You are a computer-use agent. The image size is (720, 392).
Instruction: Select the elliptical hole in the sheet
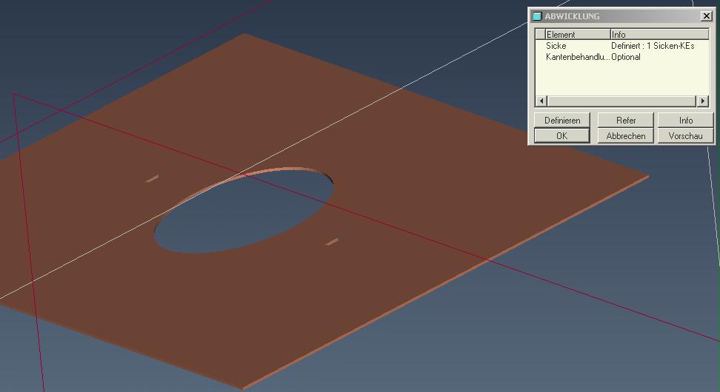(244, 211)
